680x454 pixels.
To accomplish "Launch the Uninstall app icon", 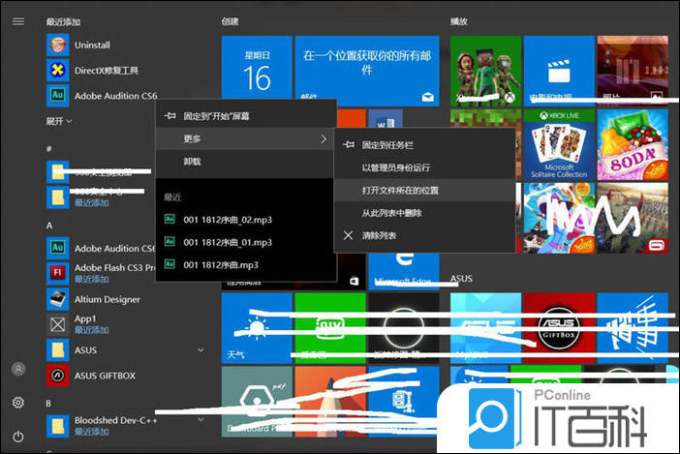I will coord(58,45).
